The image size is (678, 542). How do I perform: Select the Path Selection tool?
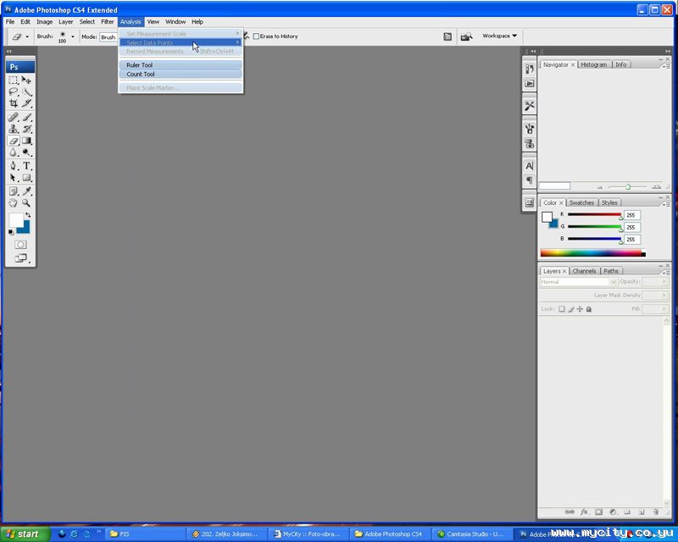click(x=14, y=178)
